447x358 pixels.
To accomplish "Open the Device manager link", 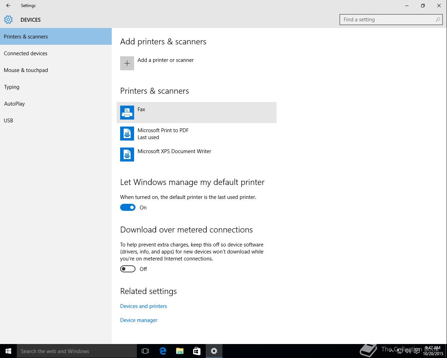I will click(139, 320).
